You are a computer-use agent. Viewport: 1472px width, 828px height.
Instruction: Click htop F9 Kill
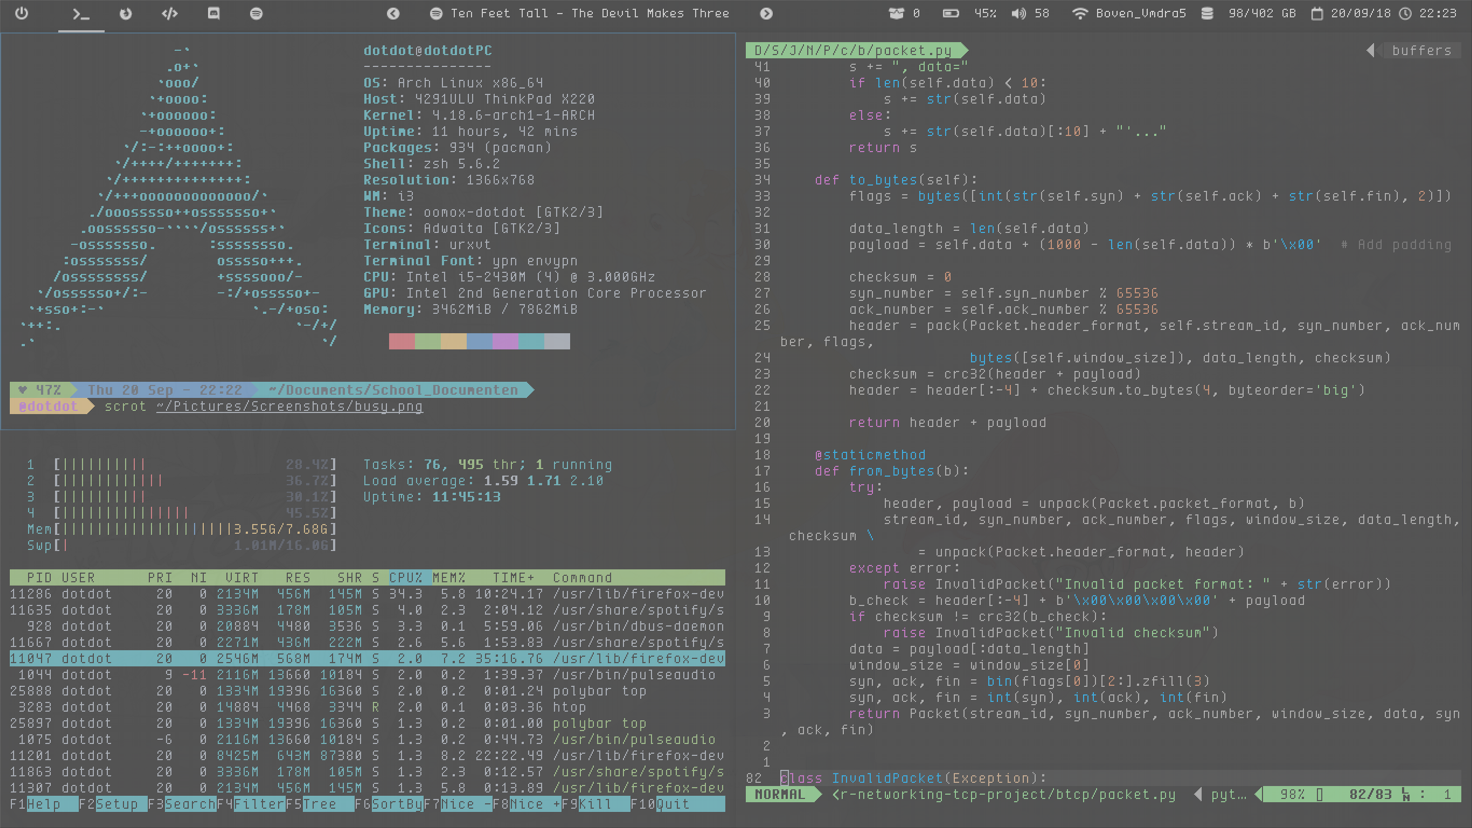tap(596, 804)
